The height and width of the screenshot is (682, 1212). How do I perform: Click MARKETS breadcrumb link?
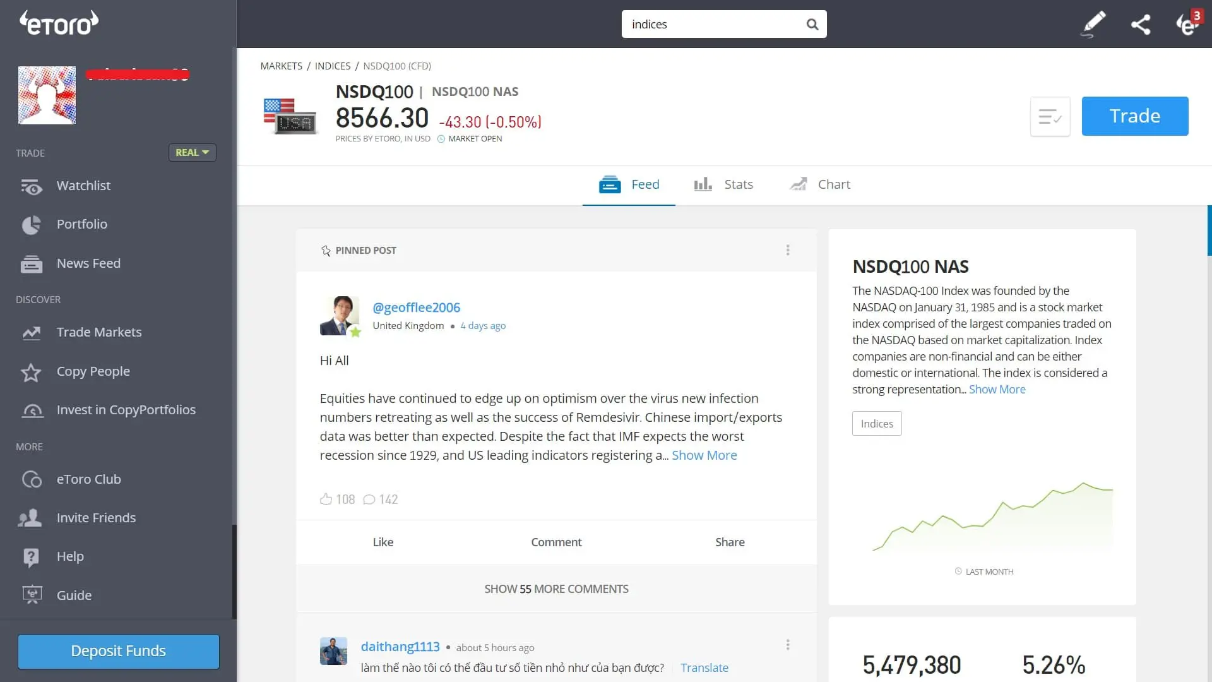tap(282, 66)
